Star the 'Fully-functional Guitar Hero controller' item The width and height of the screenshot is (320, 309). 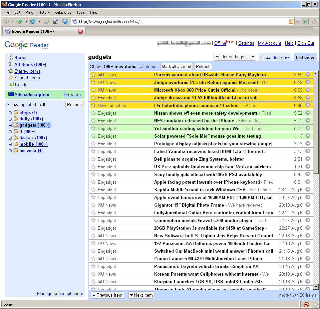93,213
